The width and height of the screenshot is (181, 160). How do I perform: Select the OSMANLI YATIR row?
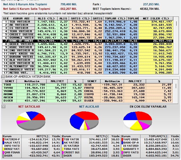[x=88, y=38]
